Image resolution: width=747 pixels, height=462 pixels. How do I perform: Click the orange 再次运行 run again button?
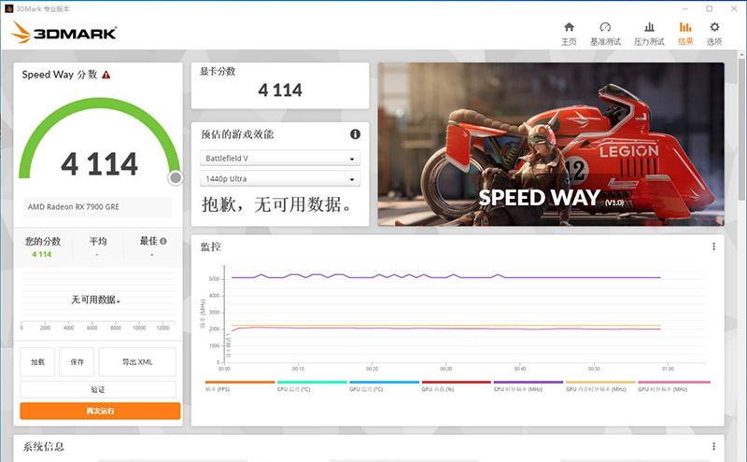(x=100, y=411)
